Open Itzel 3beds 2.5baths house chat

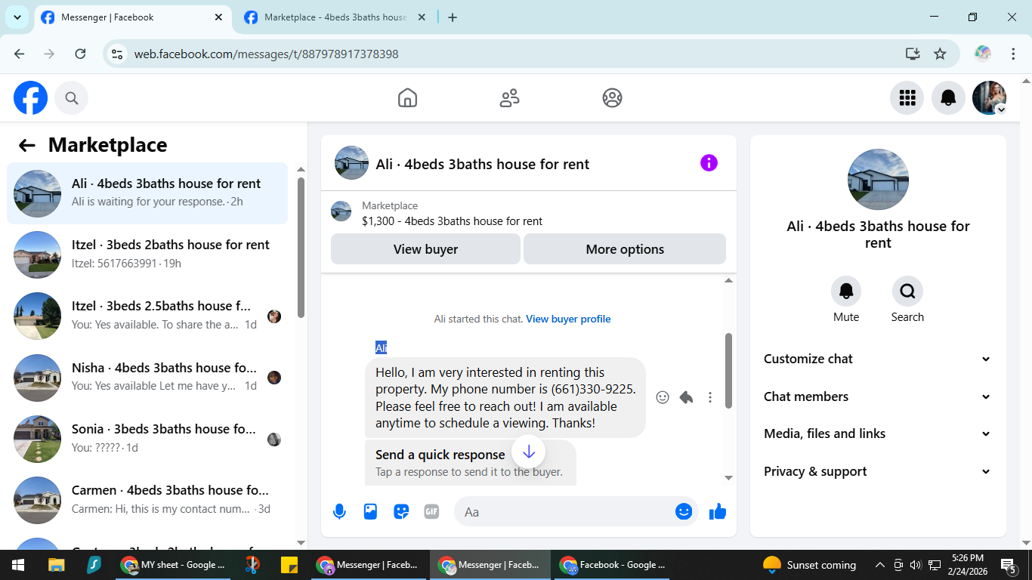click(x=147, y=316)
